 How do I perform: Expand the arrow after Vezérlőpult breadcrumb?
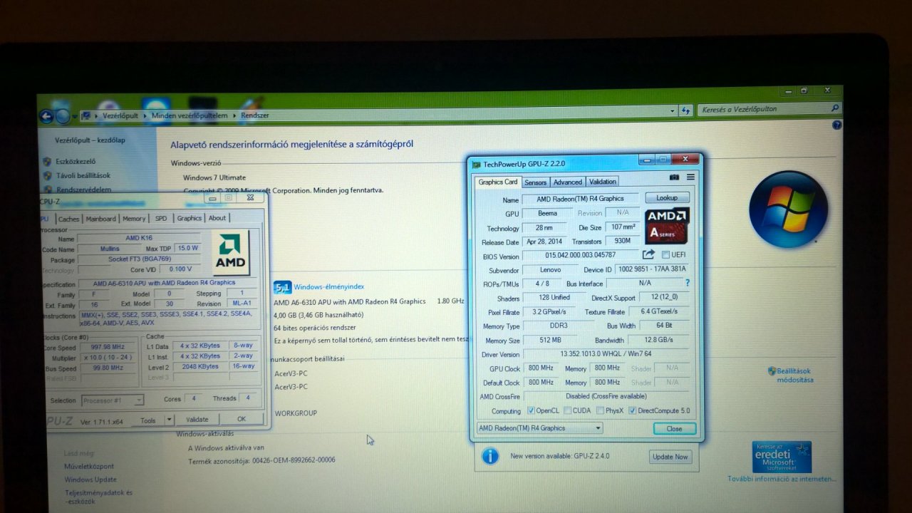pyautogui.click(x=145, y=115)
